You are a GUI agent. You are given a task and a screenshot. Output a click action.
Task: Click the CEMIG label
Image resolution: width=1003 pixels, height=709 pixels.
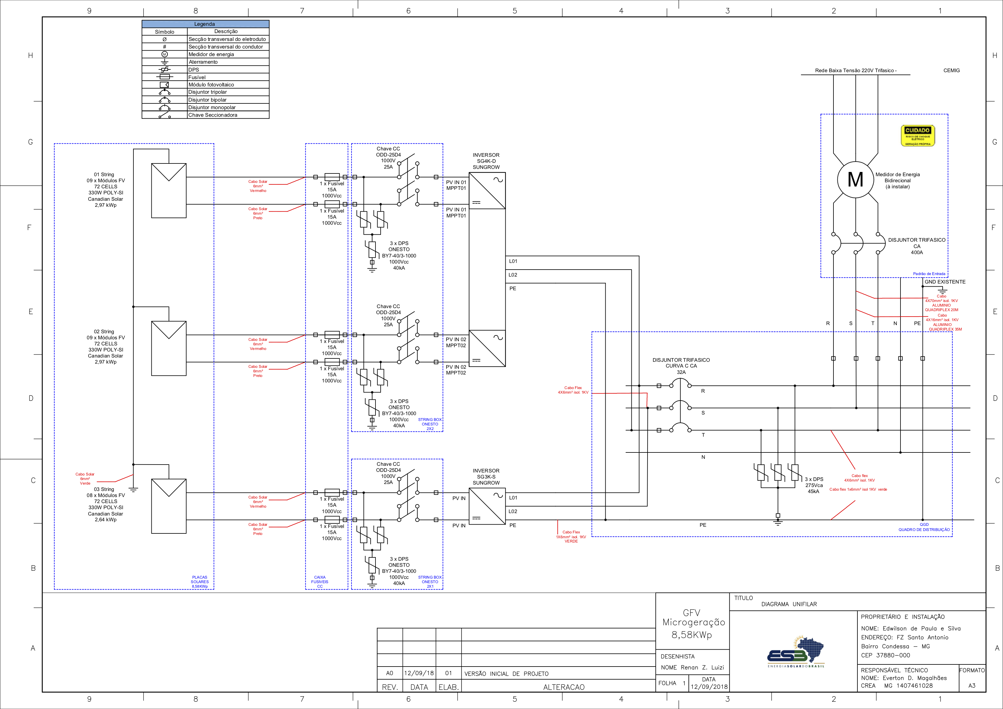951,70
